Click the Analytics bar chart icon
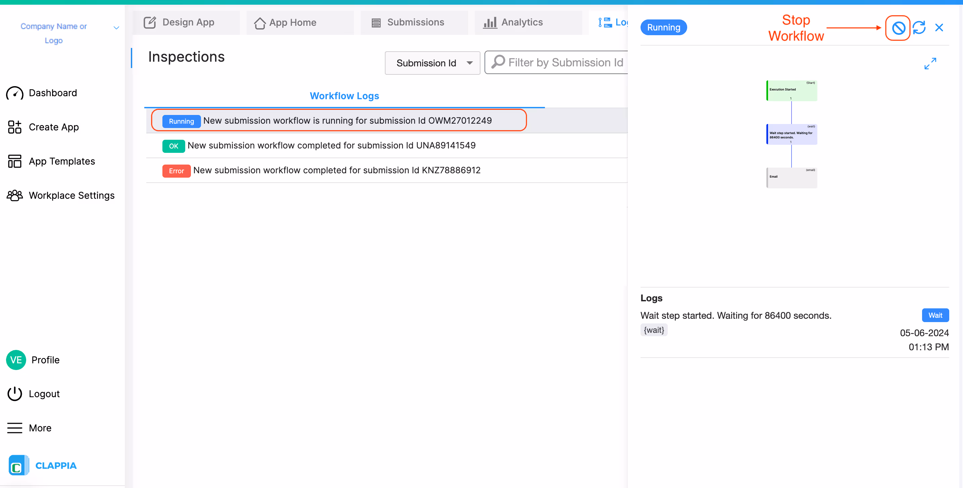 coord(490,22)
